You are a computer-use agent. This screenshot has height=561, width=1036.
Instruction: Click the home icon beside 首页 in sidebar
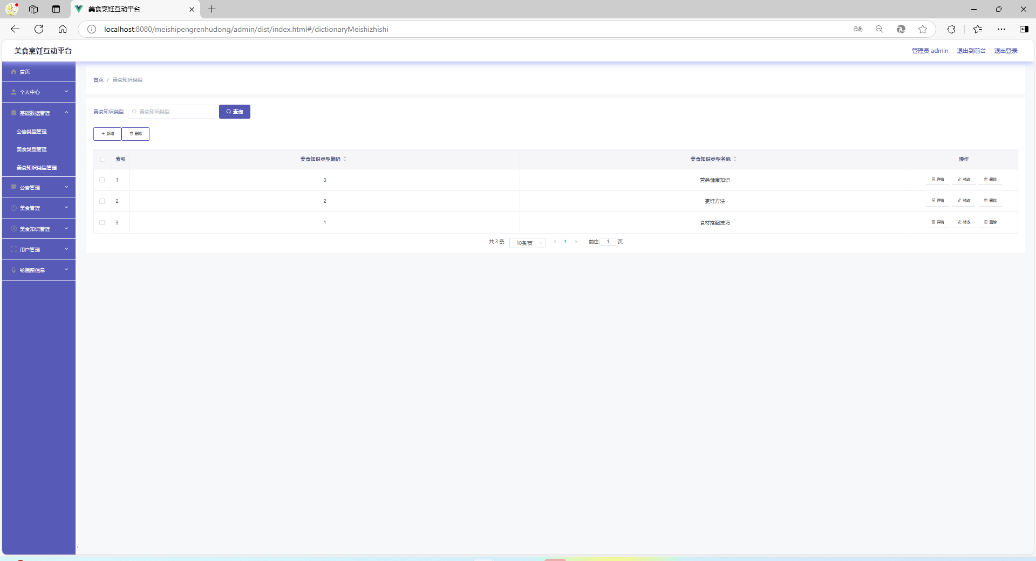coord(13,72)
